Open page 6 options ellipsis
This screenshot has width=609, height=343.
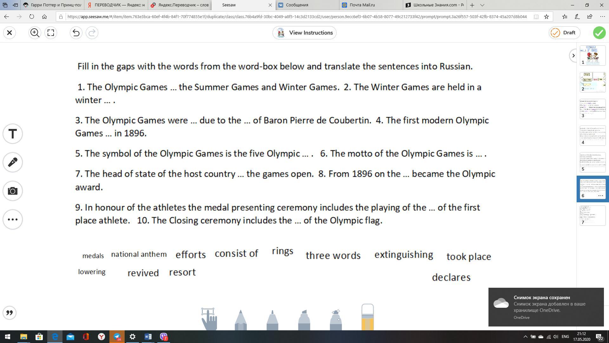(x=600, y=196)
